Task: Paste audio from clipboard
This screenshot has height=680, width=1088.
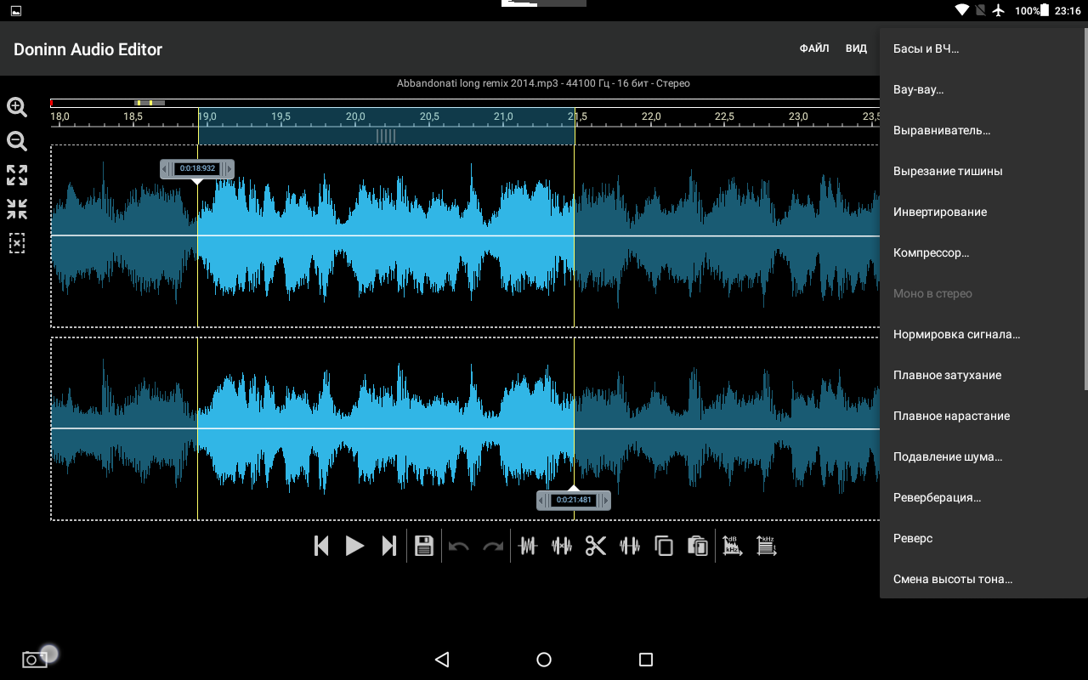Action: click(x=698, y=546)
